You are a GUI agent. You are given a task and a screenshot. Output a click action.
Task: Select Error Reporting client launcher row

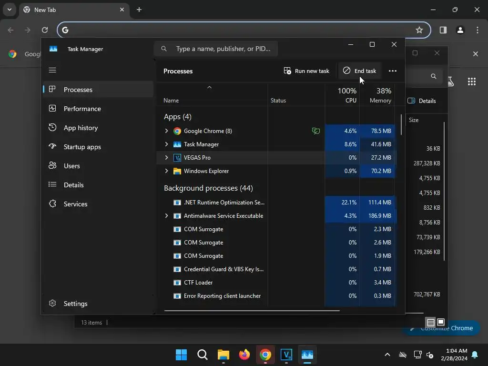(x=277, y=296)
